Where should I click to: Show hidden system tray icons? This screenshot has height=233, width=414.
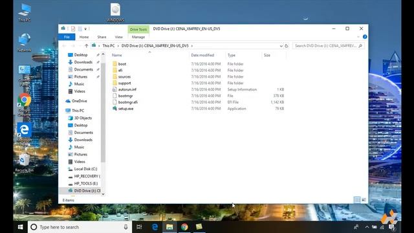(x=367, y=227)
